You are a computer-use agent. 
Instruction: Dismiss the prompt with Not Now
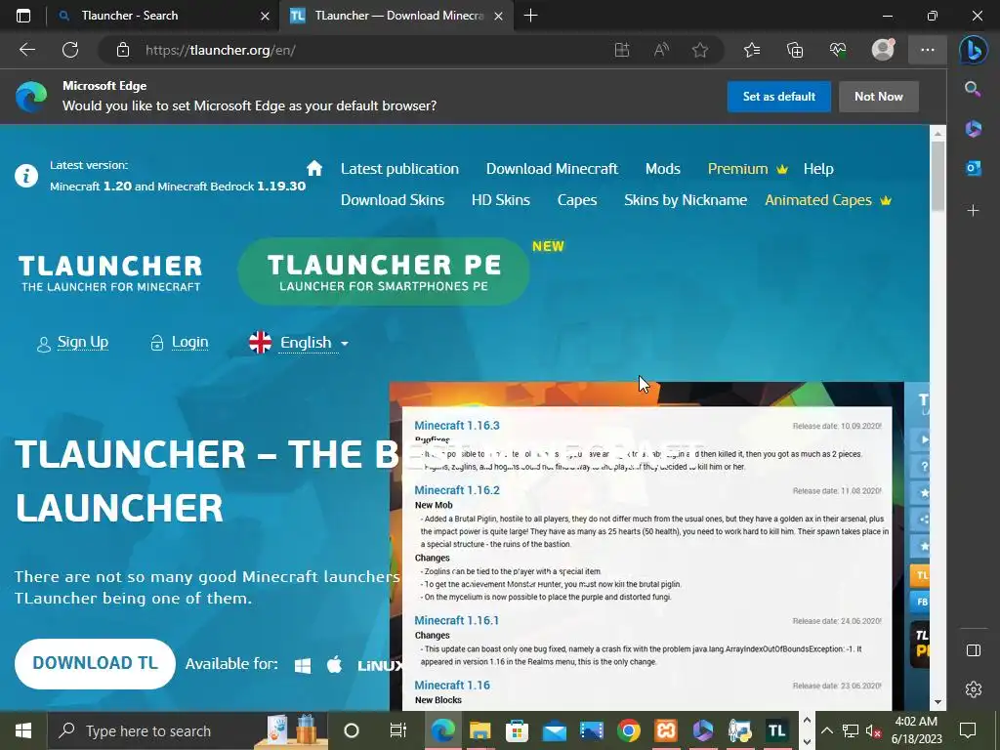878,97
